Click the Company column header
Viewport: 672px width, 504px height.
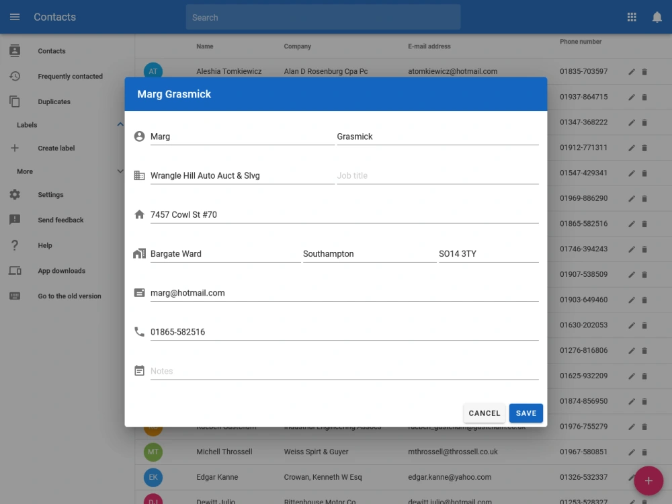point(298,46)
